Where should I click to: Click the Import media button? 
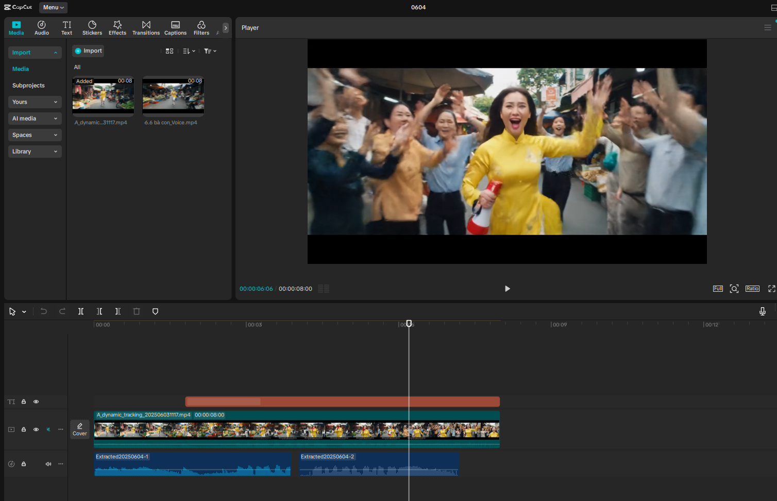pos(88,51)
